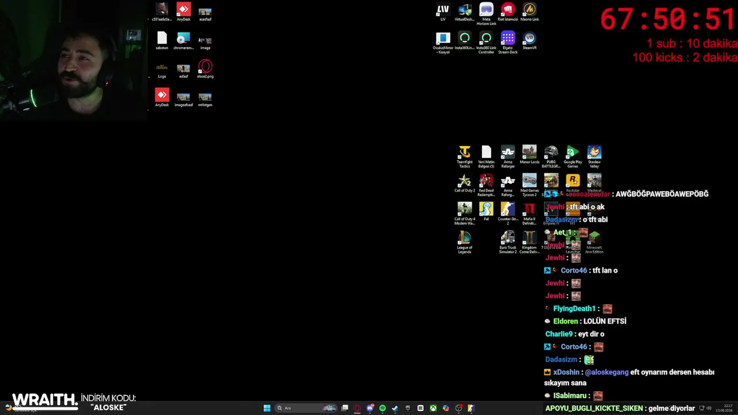Open Opera GX from the taskbar
This screenshot has width=738, height=415.
click(x=357, y=408)
